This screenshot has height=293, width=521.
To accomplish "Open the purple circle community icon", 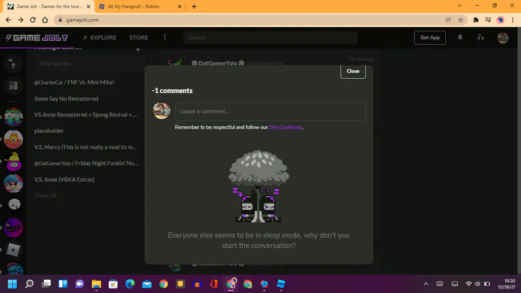I will pyautogui.click(x=13, y=228).
